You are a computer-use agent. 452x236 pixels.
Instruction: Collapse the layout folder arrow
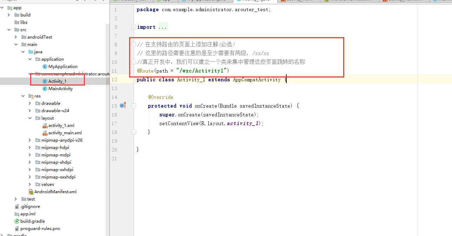pyautogui.click(x=30, y=118)
